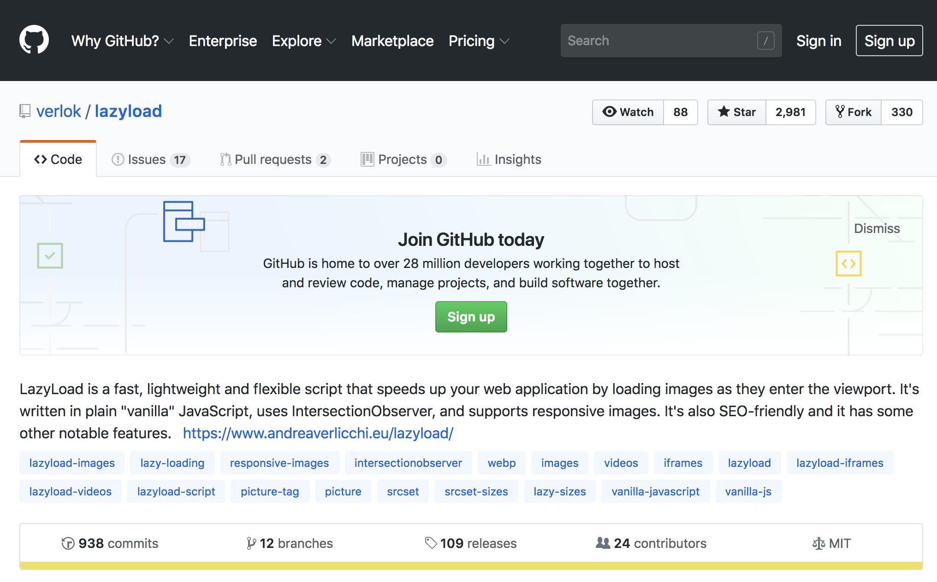Dismiss the Join GitHub banner
This screenshot has width=937, height=582.
click(877, 228)
